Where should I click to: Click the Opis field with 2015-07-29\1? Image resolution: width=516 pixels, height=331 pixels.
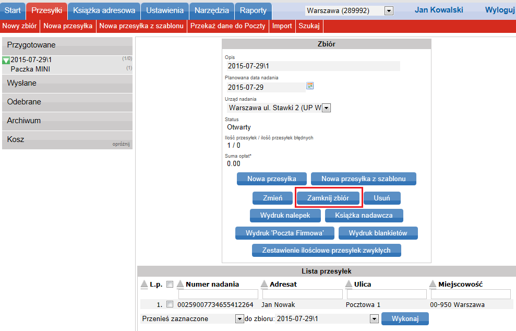click(x=313, y=66)
